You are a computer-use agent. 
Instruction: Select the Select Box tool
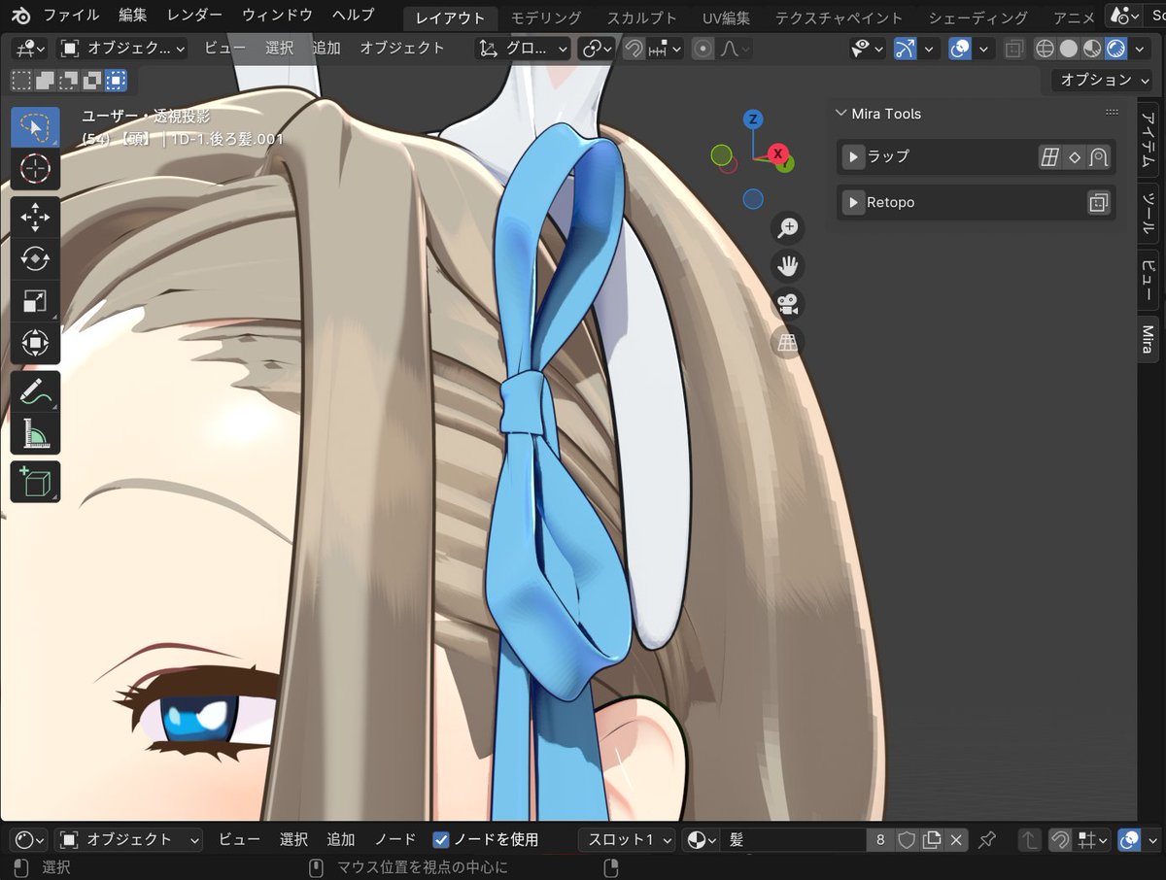[x=35, y=127]
